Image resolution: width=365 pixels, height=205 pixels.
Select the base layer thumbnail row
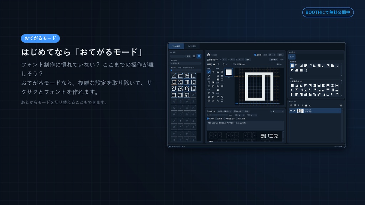coord(315,111)
